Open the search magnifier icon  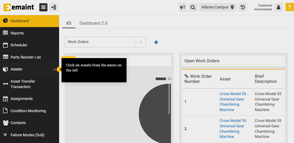click(193, 7)
